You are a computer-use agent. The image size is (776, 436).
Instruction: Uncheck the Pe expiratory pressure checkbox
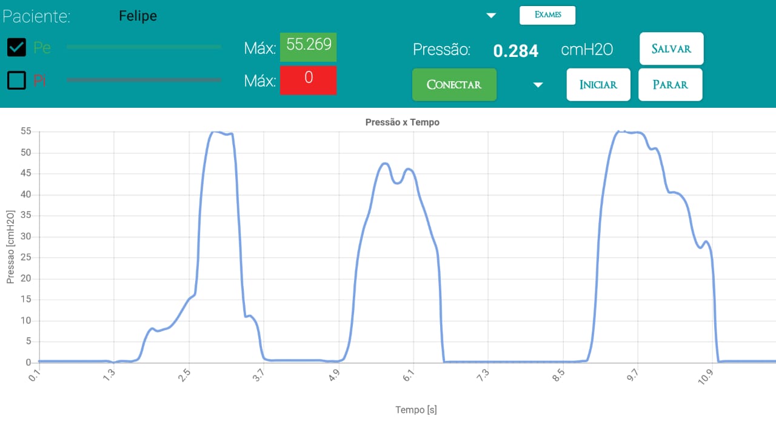point(16,47)
